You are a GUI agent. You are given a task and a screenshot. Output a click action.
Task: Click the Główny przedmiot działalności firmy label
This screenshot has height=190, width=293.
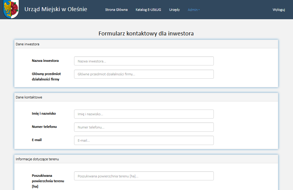[x=46, y=77]
